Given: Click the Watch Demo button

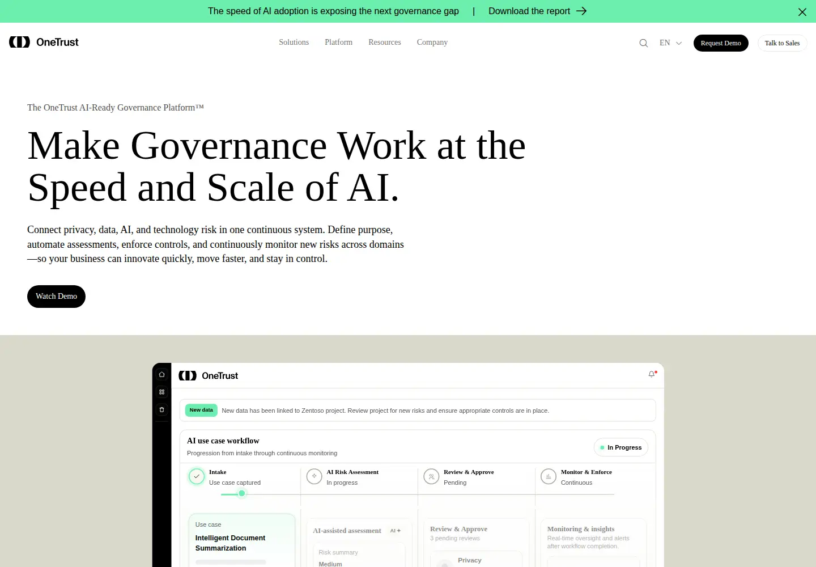Looking at the screenshot, I should click(56, 297).
